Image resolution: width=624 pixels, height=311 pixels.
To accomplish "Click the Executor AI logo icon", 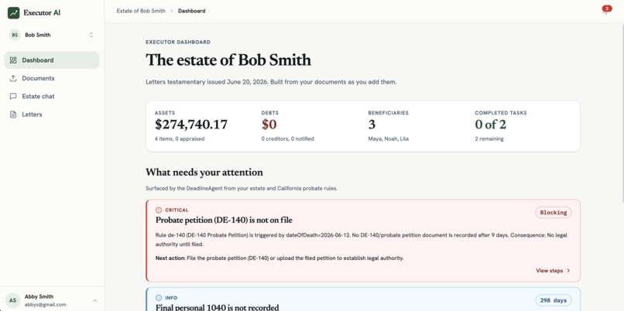I will tap(13, 12).
